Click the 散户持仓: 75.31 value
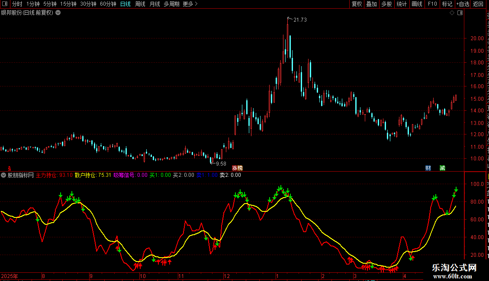The height and width of the screenshot is (281, 489). 93,175
